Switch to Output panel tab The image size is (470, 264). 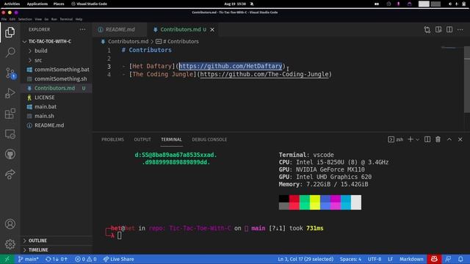pyautogui.click(x=142, y=139)
